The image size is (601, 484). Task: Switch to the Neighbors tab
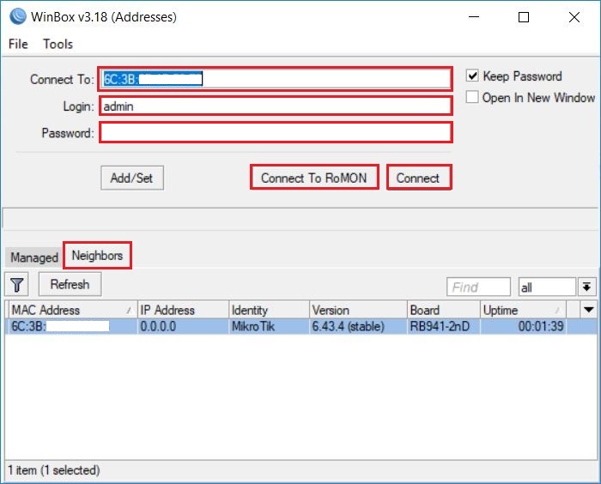[x=97, y=255]
